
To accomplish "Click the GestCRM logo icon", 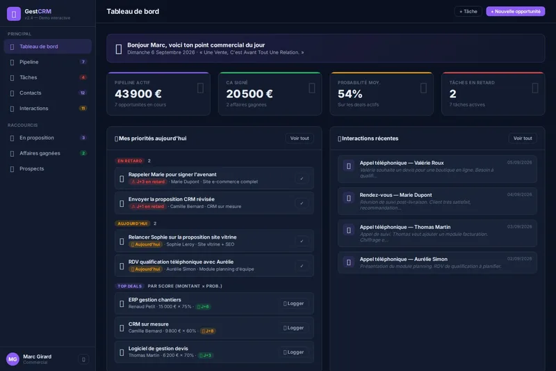I will coord(14,14).
